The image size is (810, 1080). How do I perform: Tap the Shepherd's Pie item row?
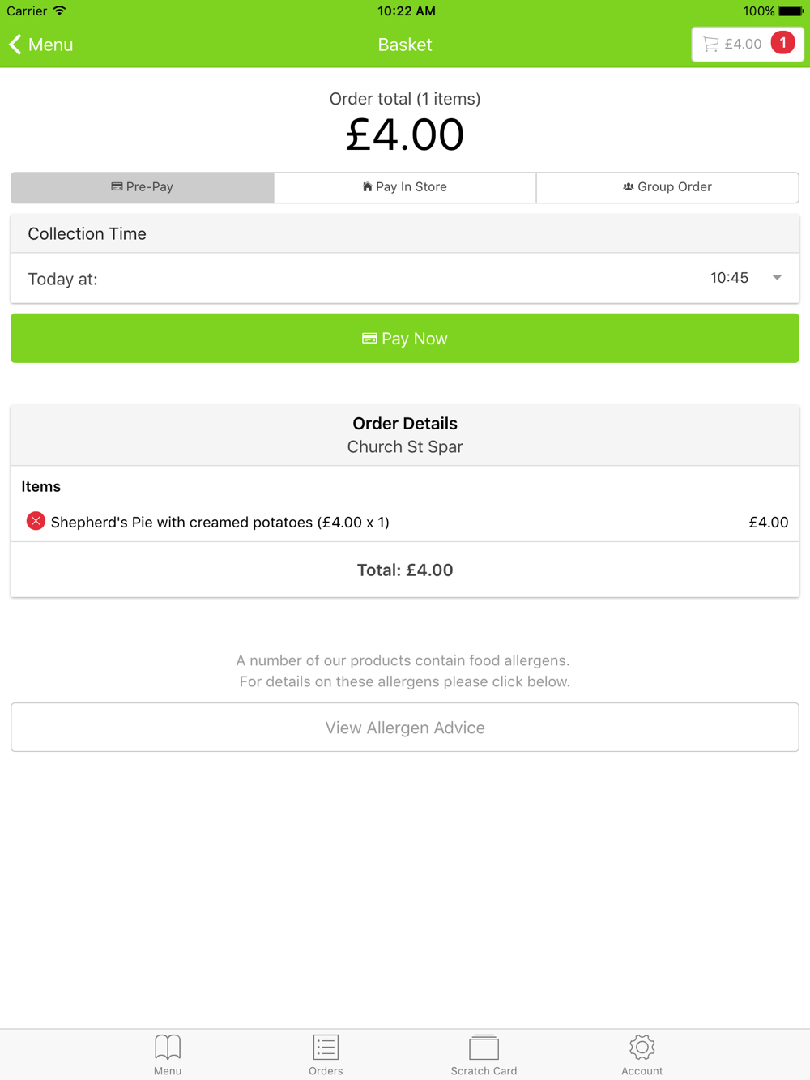pyautogui.click(x=405, y=522)
